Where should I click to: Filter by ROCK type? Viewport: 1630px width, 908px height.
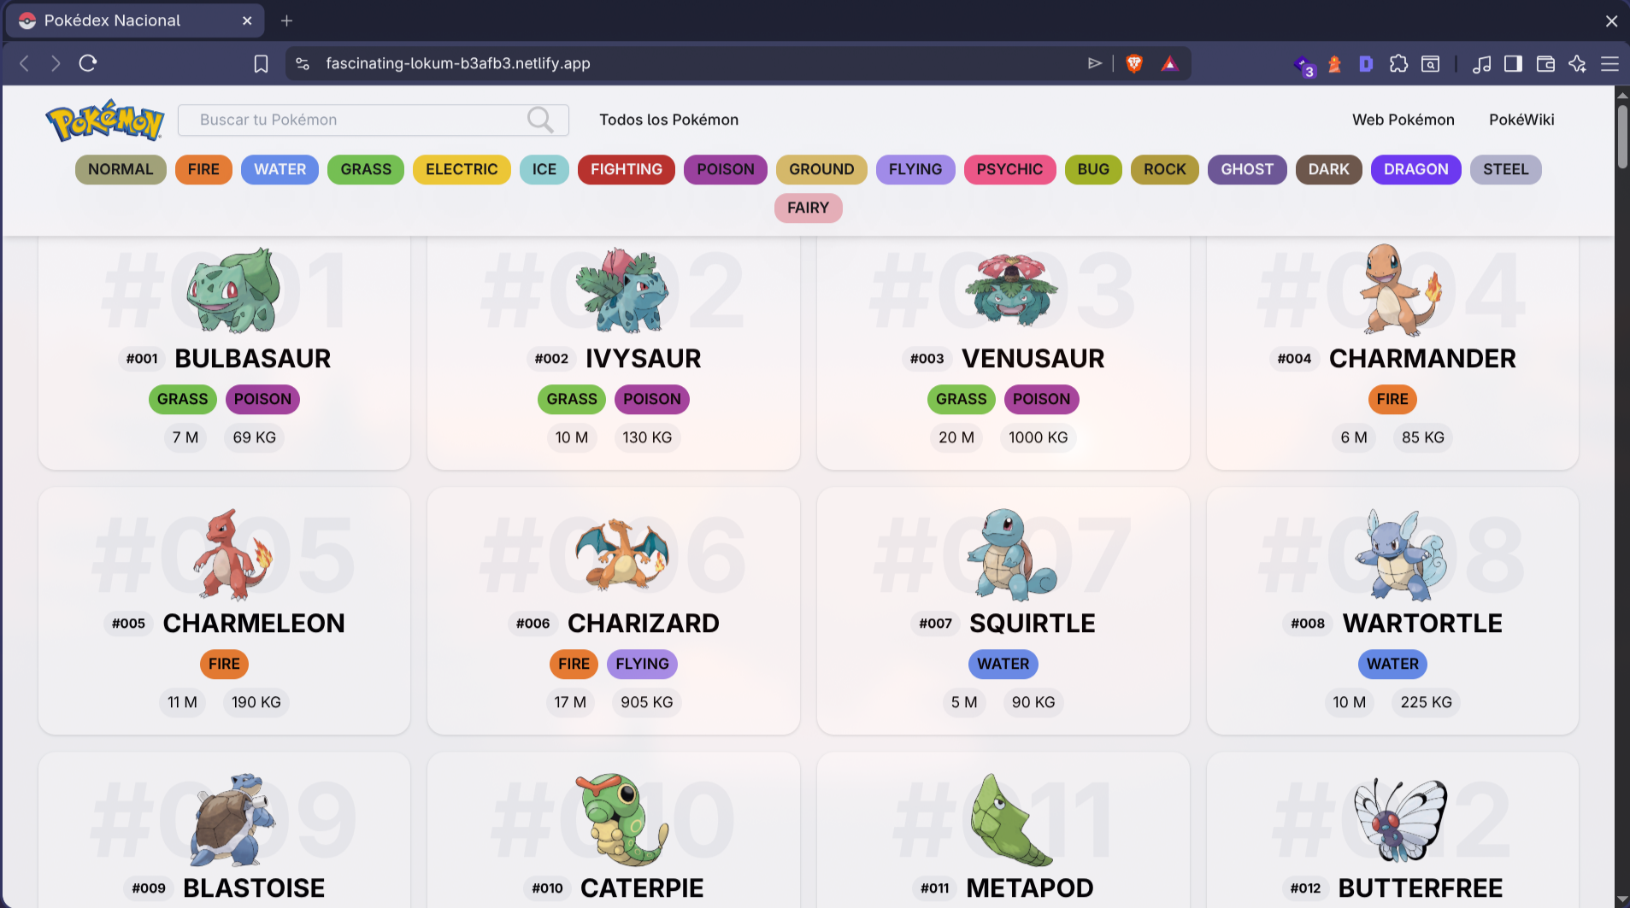pos(1165,169)
